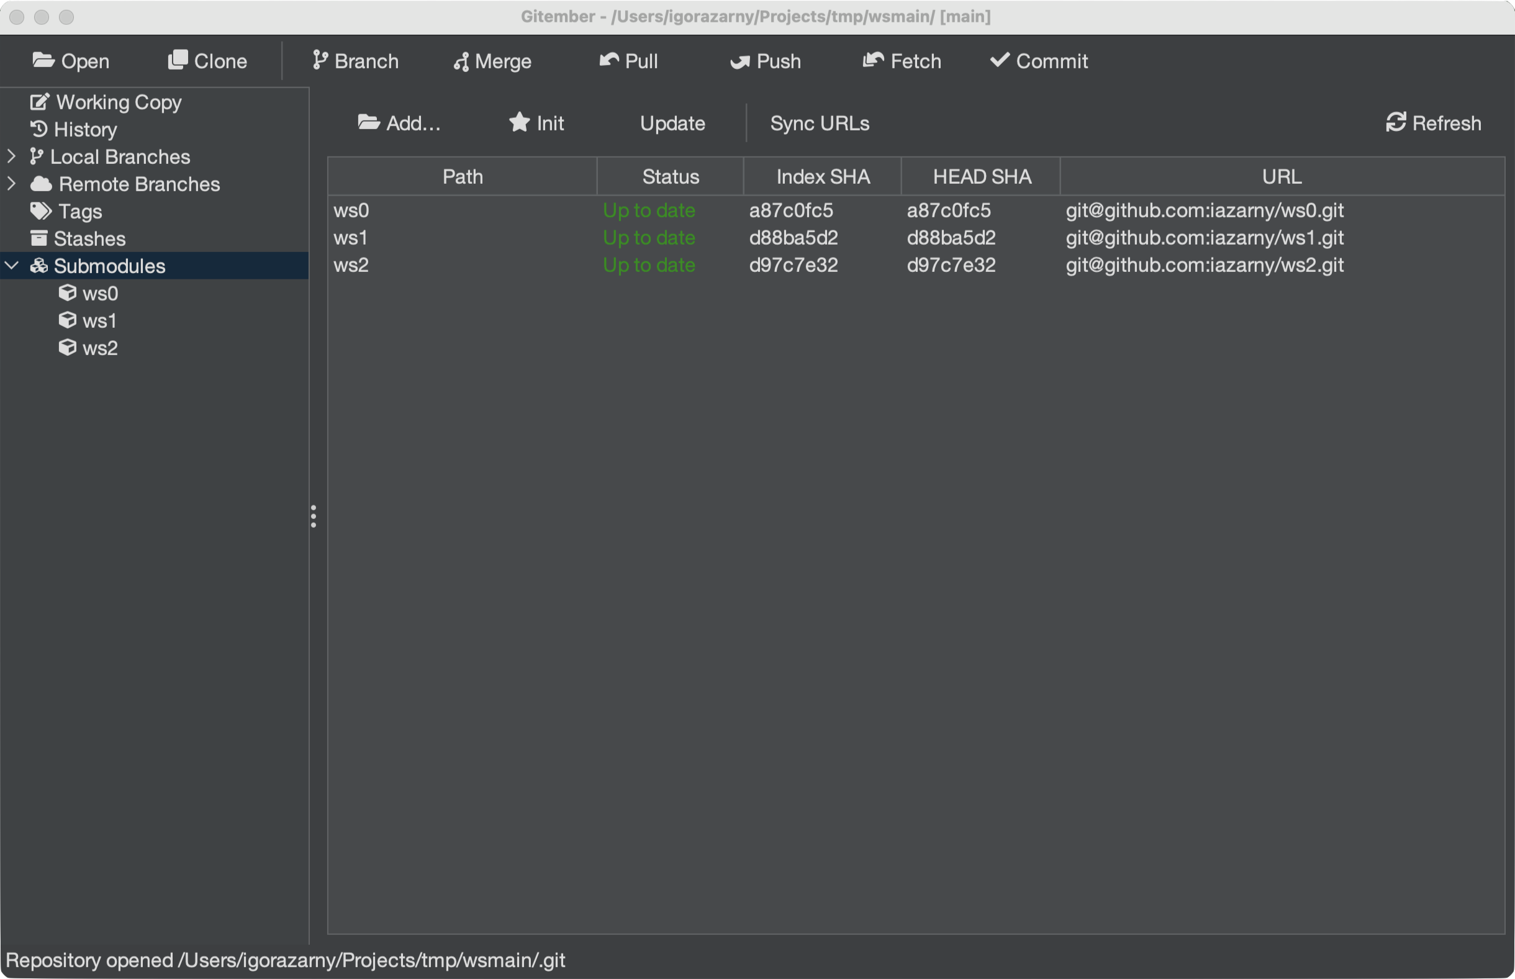Click the Update submodules button
Image resolution: width=1515 pixels, height=979 pixels.
[672, 124]
